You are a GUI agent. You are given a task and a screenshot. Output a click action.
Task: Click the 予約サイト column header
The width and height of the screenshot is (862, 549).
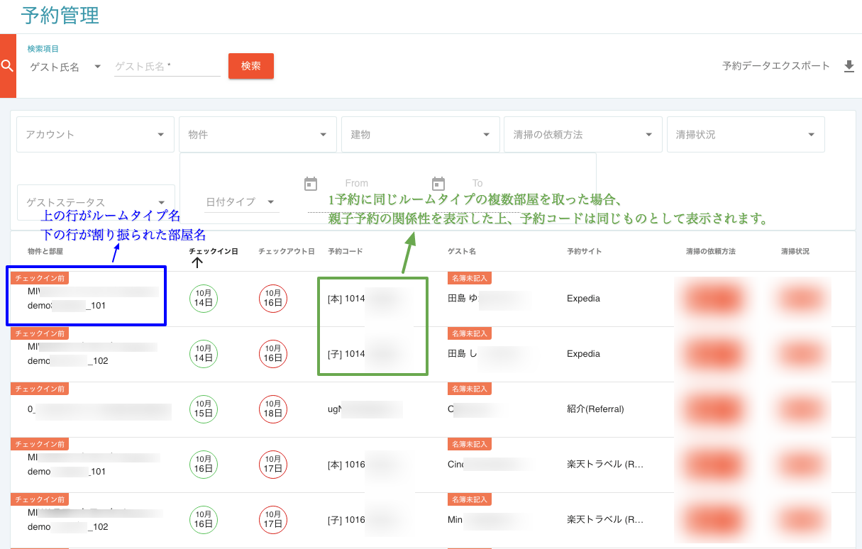[585, 251]
